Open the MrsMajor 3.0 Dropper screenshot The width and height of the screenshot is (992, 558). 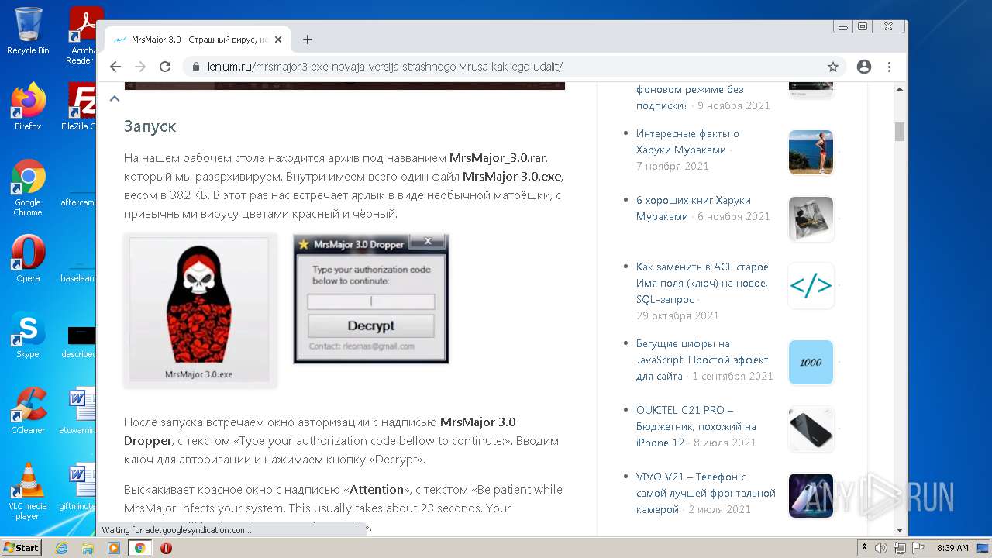pos(371,298)
